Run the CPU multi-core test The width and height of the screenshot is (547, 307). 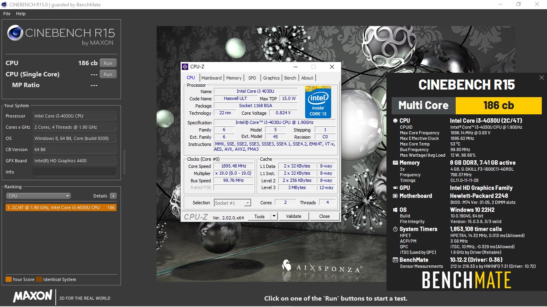(108, 63)
